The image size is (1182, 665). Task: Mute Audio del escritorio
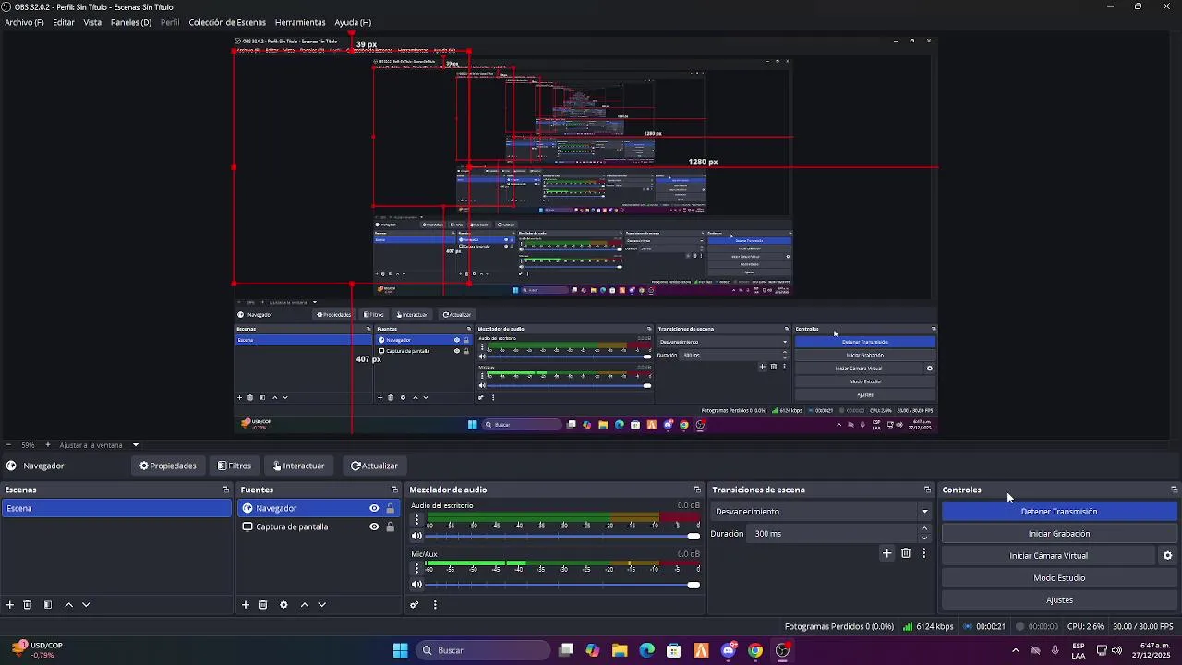point(416,536)
